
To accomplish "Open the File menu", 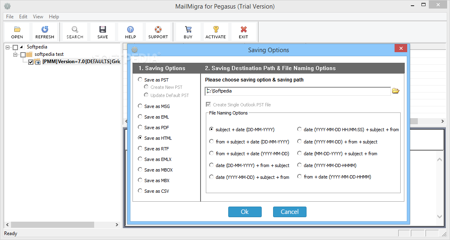I will [10, 17].
